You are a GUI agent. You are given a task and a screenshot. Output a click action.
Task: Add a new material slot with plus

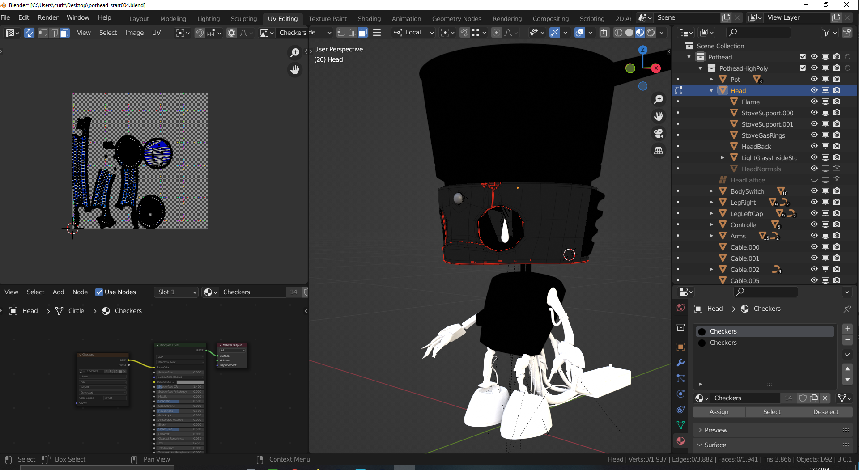847,329
